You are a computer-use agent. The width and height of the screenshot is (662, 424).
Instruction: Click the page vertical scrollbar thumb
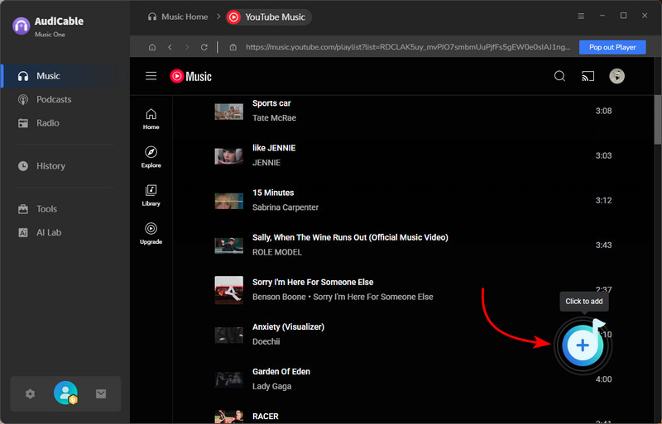(x=658, y=120)
